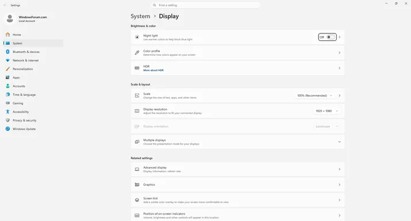Select Time & language in sidebar
Viewport: 411px width, 221px height.
tap(33, 94)
